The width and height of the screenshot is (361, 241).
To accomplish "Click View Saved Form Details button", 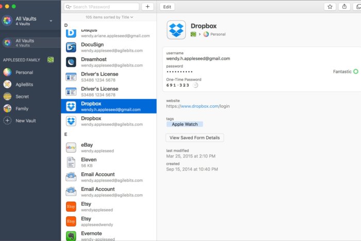I will pyautogui.click(x=194, y=138).
